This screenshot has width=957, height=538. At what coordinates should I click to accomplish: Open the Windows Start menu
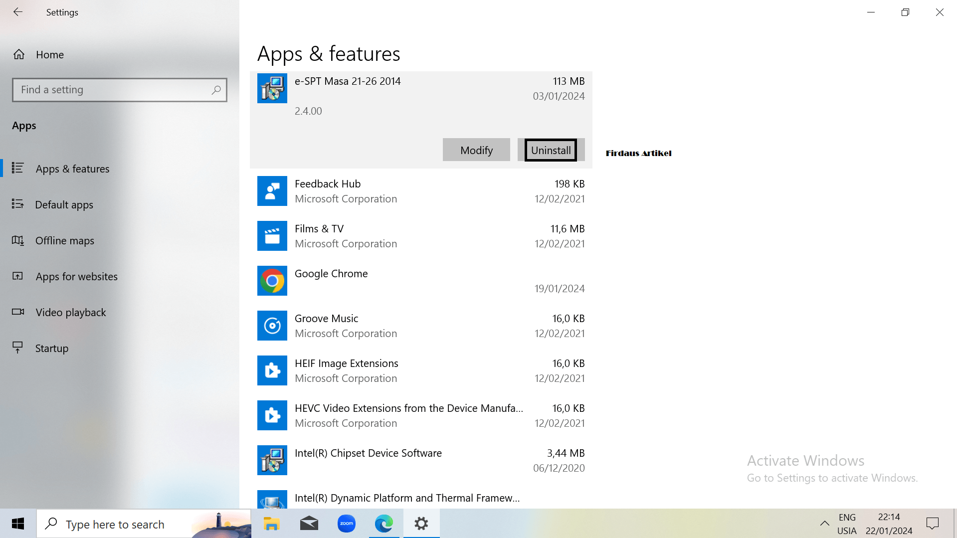click(18, 524)
